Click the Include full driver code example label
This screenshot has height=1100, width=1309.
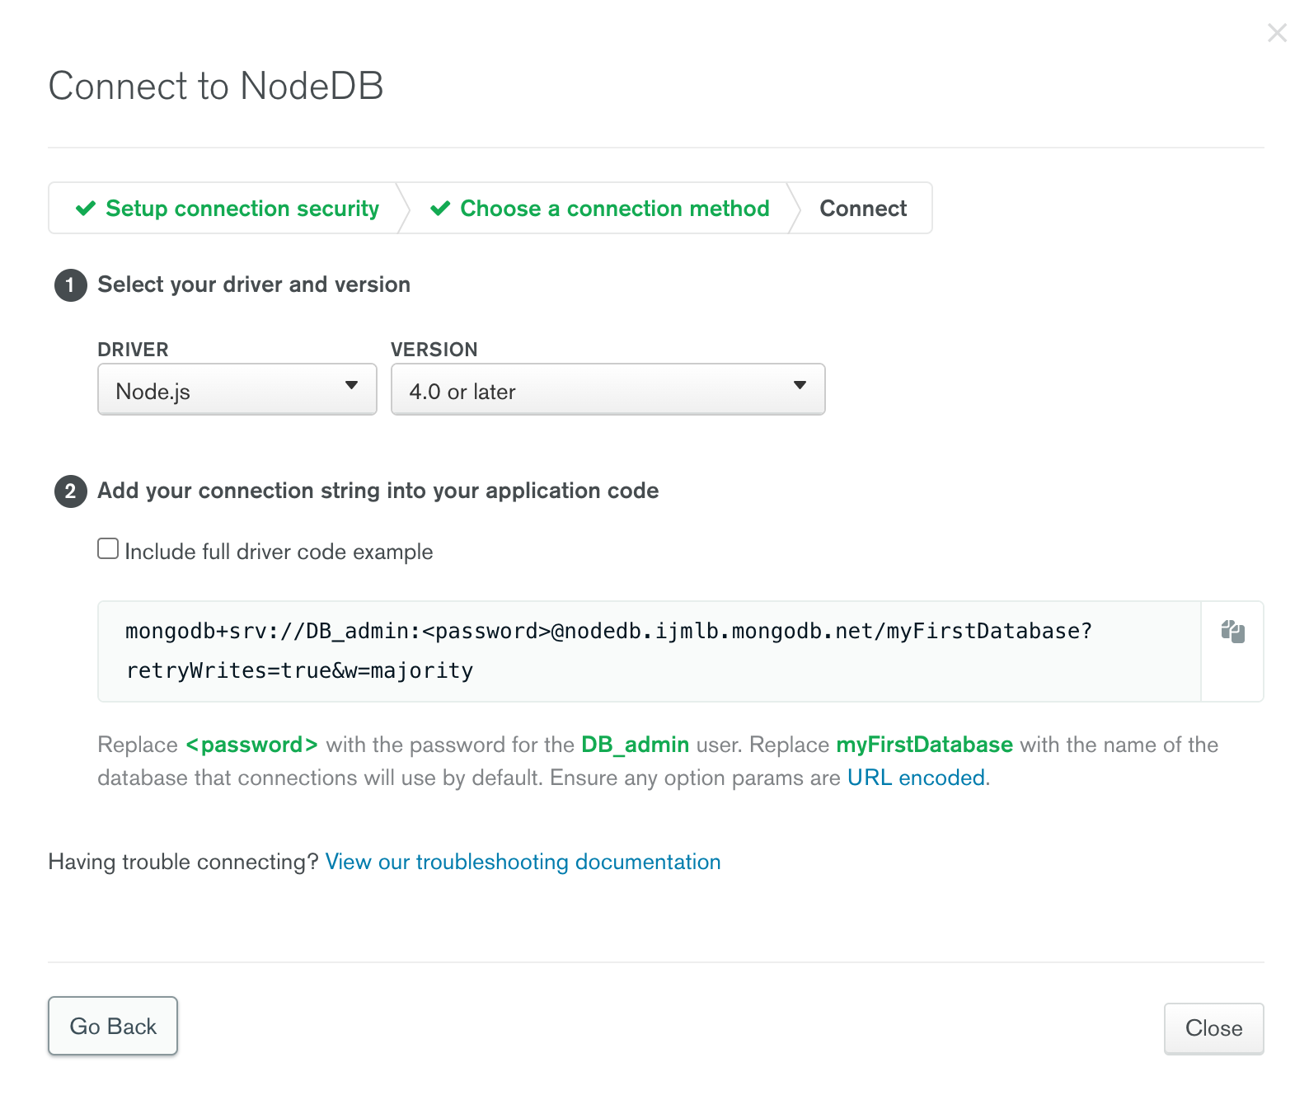(x=279, y=552)
